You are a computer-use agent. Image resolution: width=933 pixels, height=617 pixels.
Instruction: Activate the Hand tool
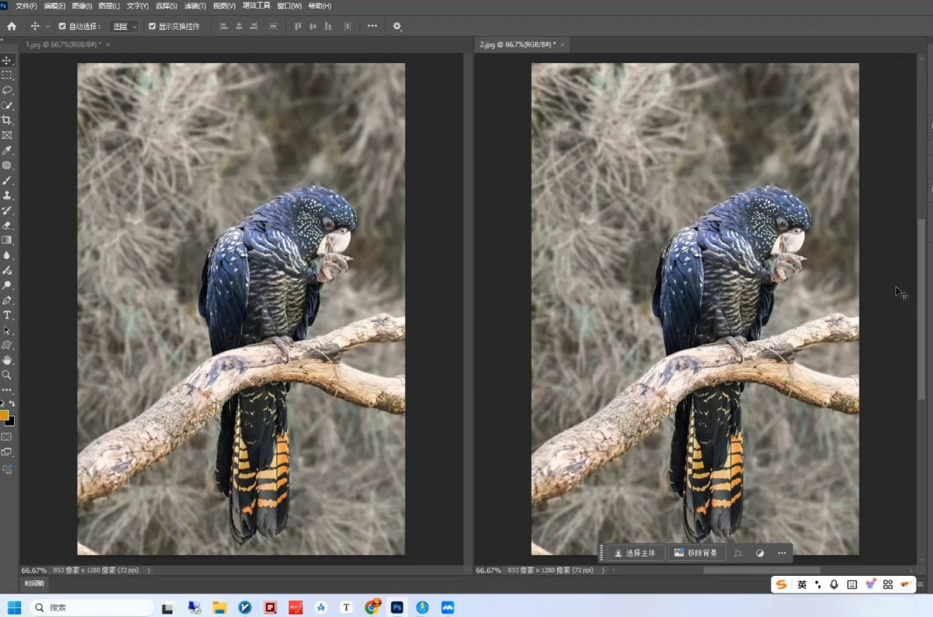(x=7, y=360)
